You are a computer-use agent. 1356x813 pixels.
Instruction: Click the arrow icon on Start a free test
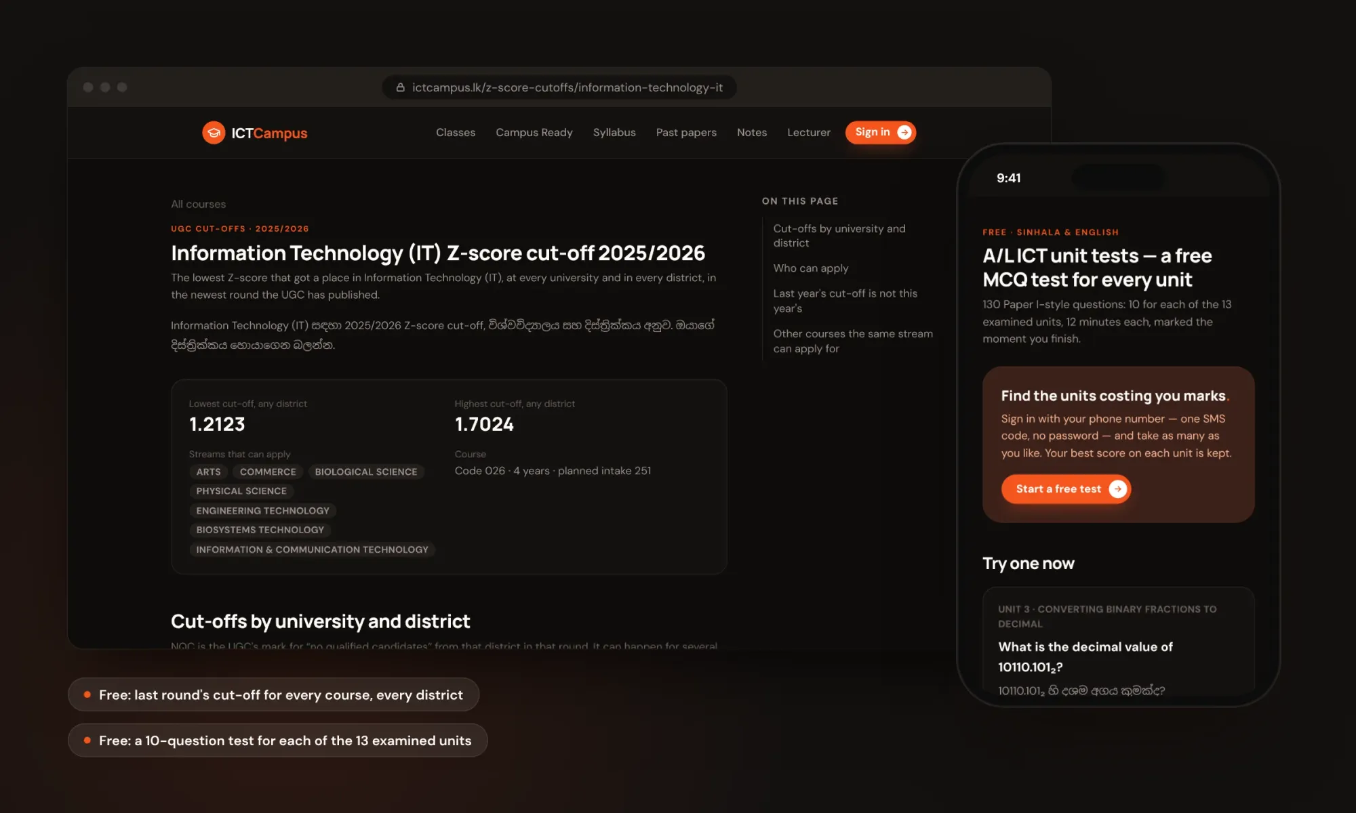1117,489
